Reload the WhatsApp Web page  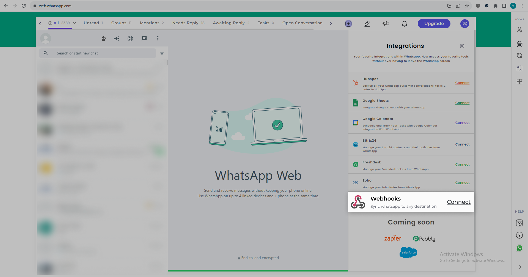pyautogui.click(x=24, y=6)
